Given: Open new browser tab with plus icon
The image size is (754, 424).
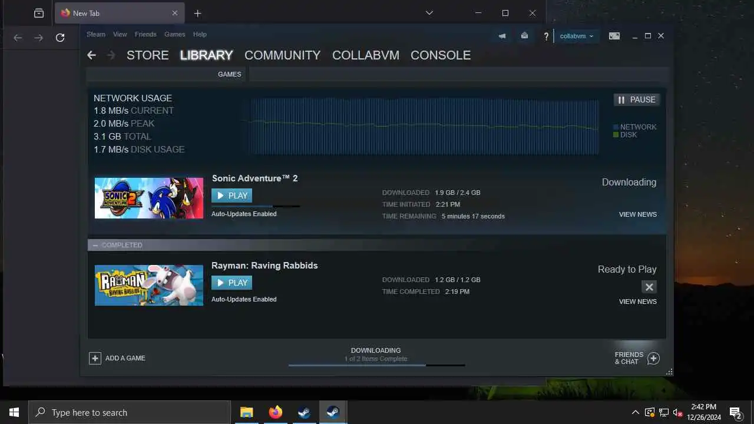Looking at the screenshot, I should [x=197, y=13].
